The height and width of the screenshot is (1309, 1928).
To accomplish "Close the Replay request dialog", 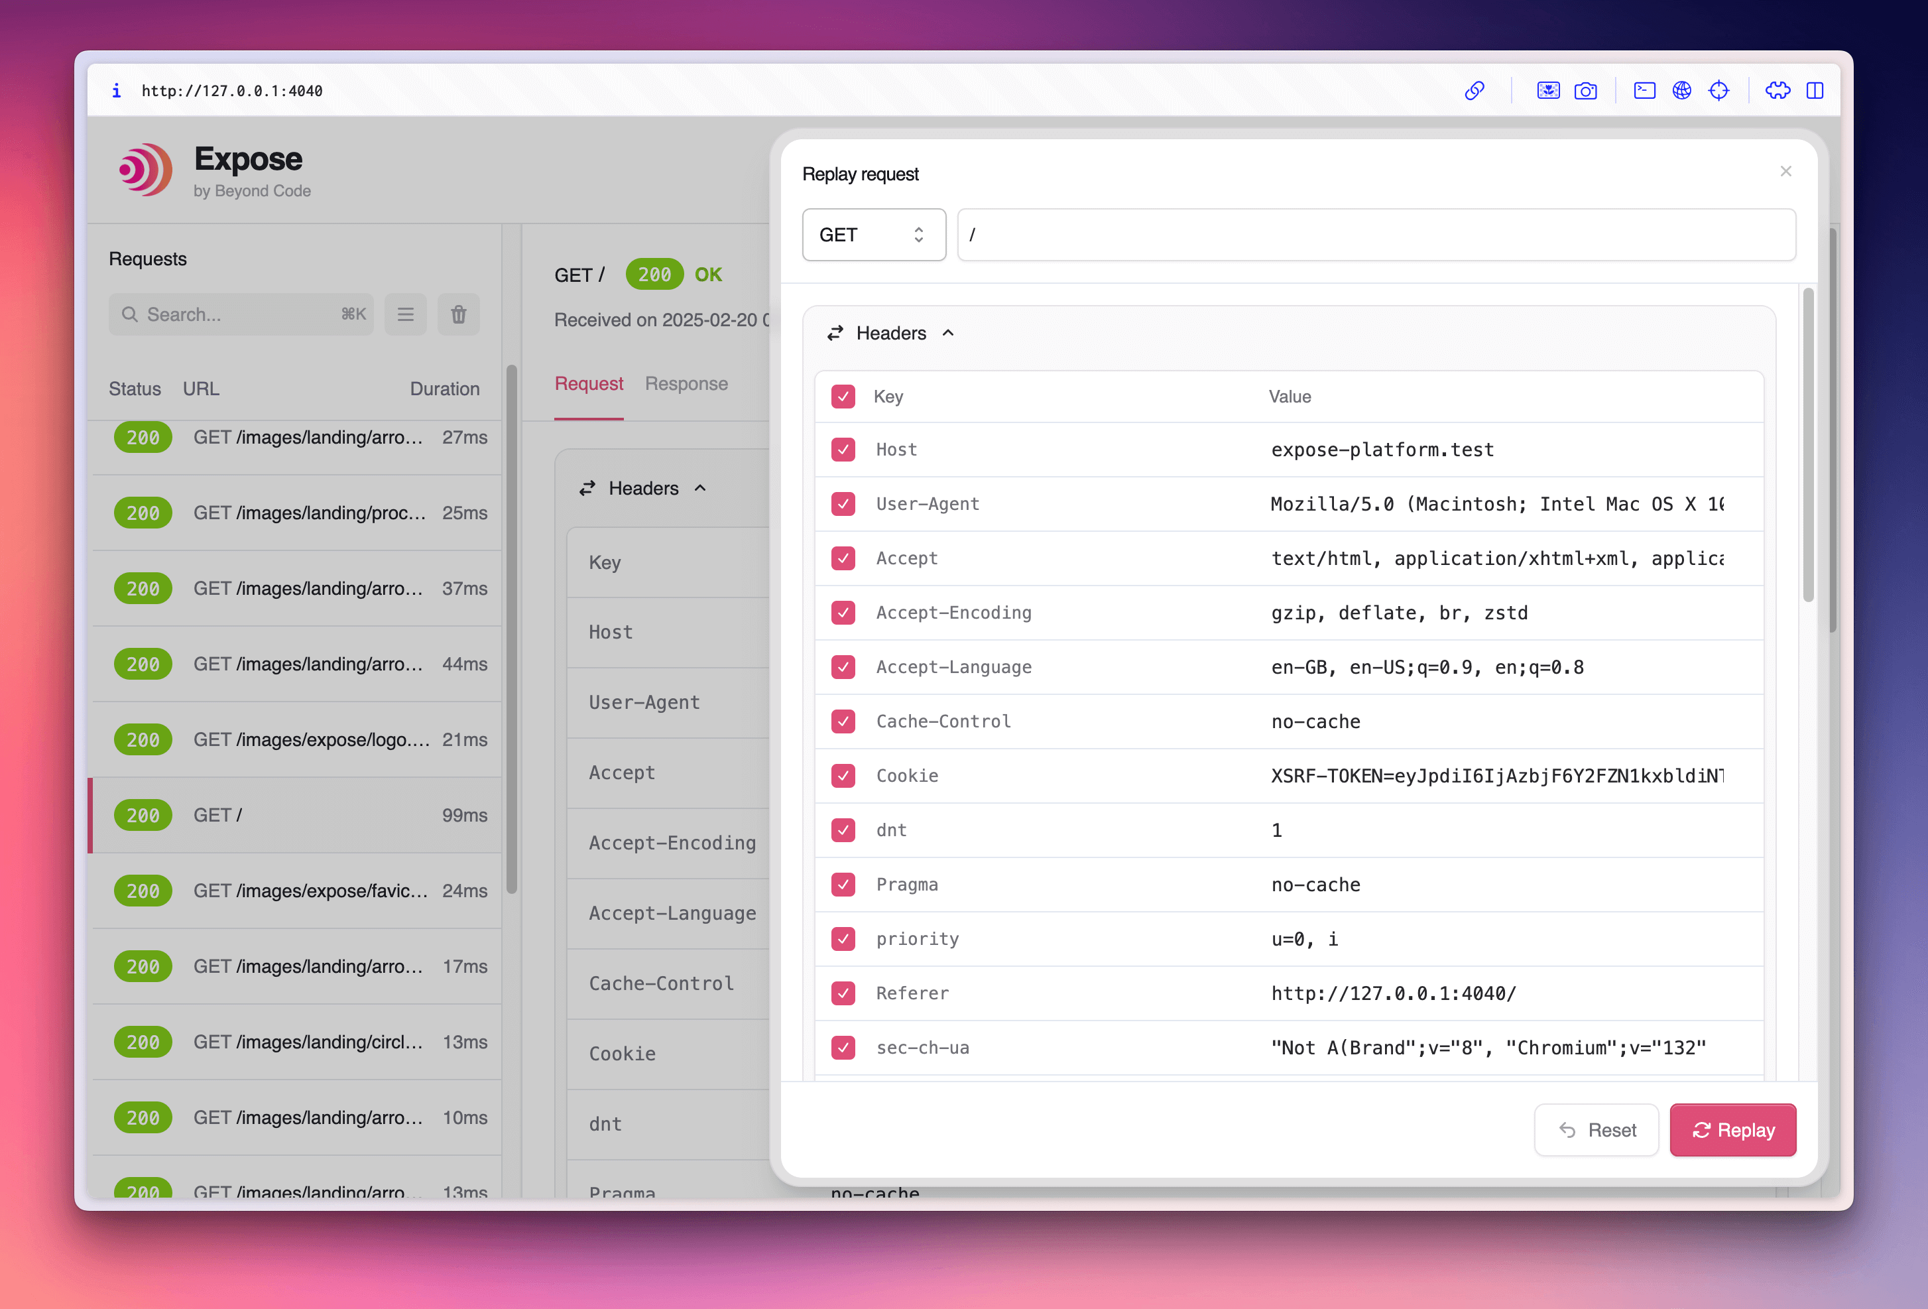I will tap(1786, 171).
